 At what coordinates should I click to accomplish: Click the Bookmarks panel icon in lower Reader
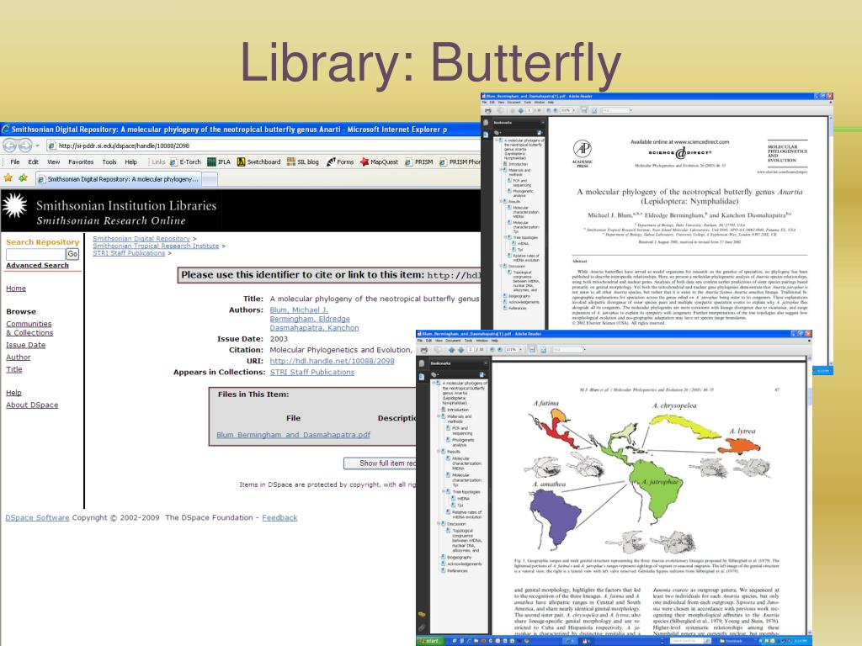422,377
